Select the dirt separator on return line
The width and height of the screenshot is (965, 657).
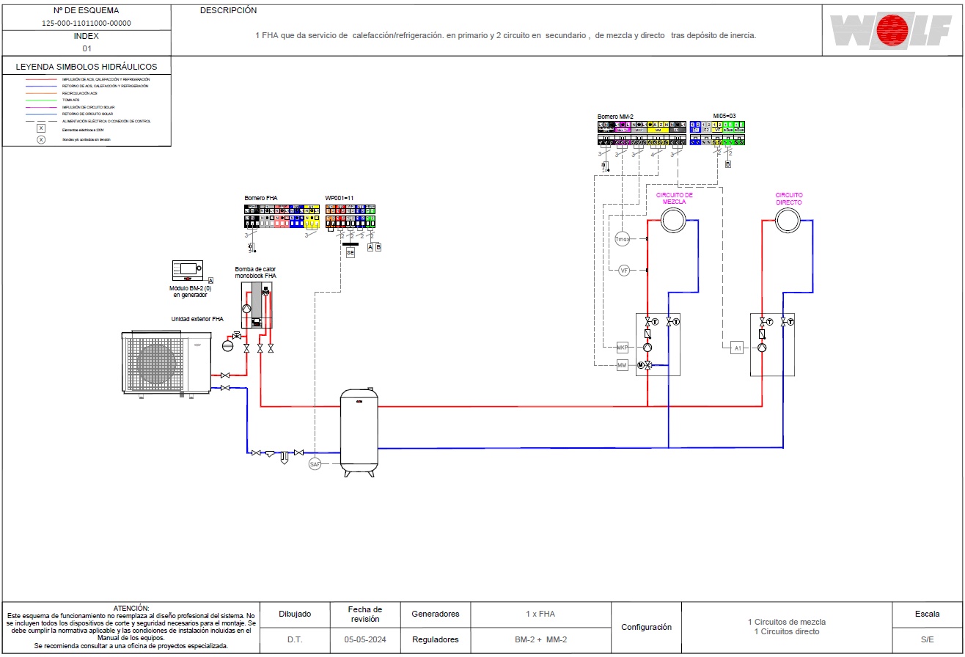(x=285, y=458)
